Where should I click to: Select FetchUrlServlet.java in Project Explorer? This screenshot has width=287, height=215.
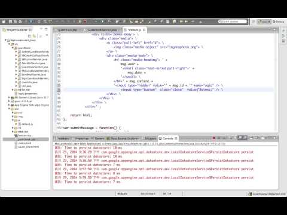pyautogui.click(x=33, y=63)
